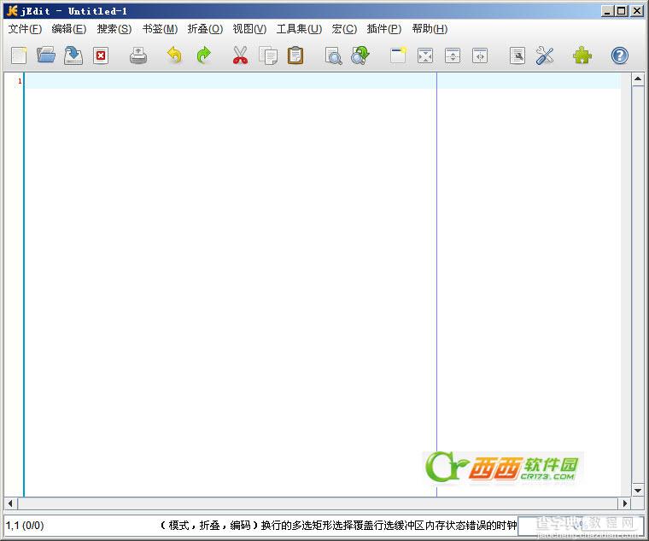
Task: Paste from clipboard with the clipboard icon
Action: pyautogui.click(x=295, y=55)
